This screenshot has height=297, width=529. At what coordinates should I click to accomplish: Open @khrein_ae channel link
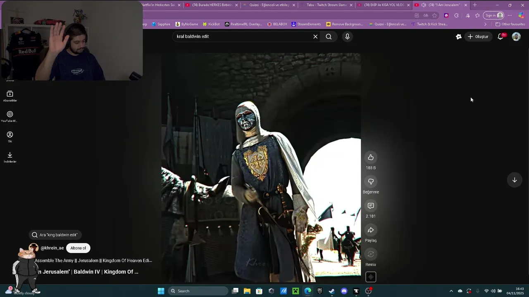click(x=52, y=248)
